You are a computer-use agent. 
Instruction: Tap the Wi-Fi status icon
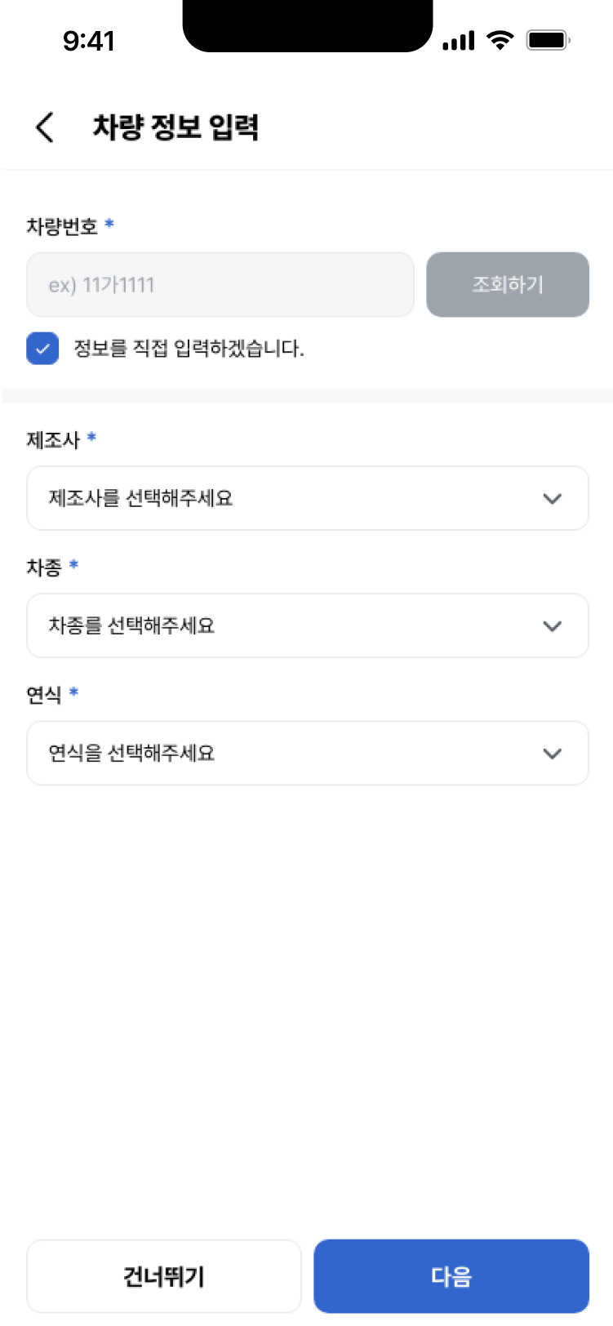(499, 39)
